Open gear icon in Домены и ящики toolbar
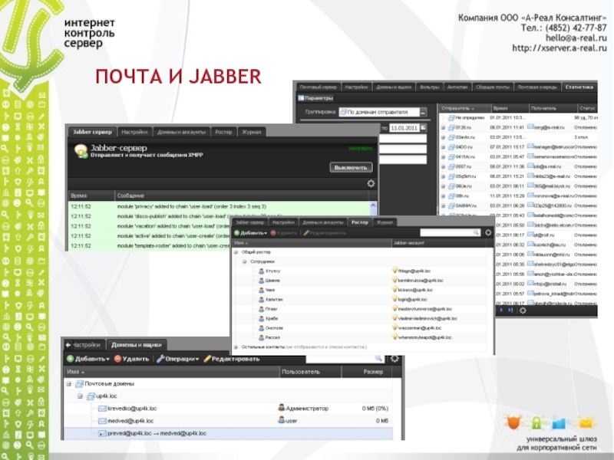This screenshot has height=460, width=614. (x=394, y=358)
